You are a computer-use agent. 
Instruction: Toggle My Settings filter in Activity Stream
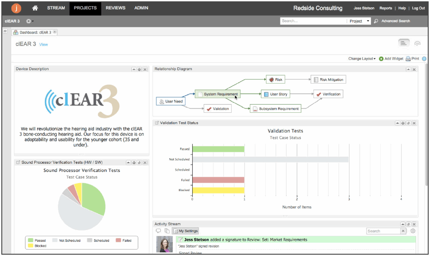pyautogui.click(x=185, y=231)
